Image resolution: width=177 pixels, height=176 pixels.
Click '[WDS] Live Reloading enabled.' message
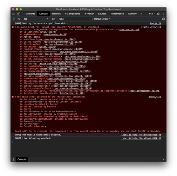point(33,138)
